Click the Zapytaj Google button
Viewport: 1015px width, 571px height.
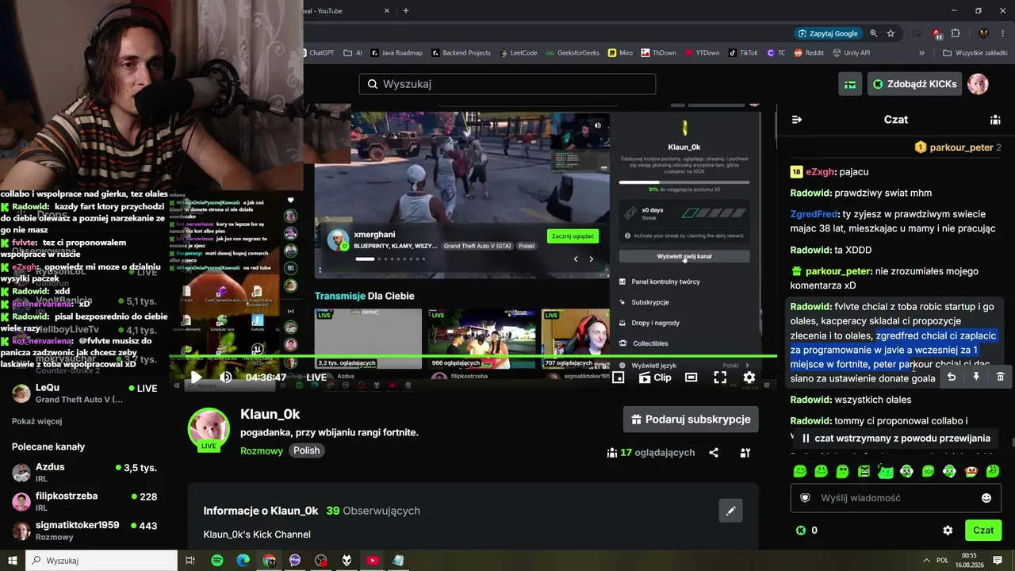[x=828, y=33]
